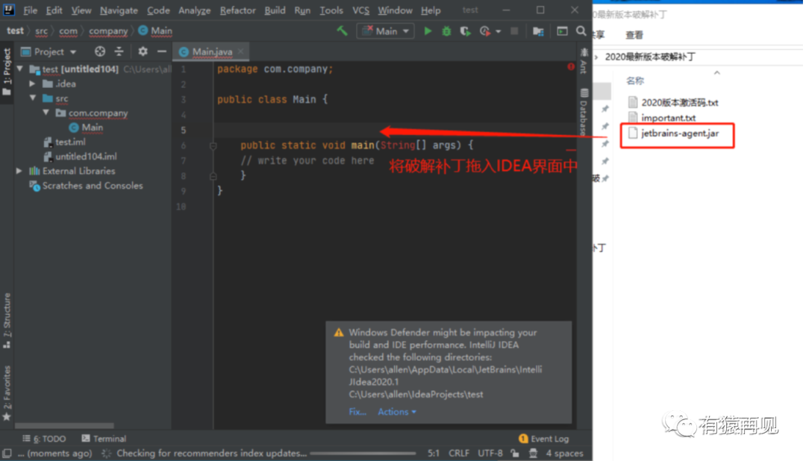Open the Navigate menu
This screenshot has height=461, width=806.
tap(119, 10)
